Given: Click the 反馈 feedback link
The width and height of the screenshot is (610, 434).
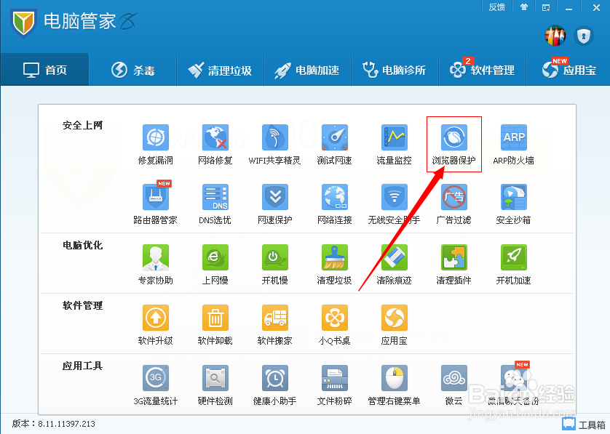Looking at the screenshot, I should coord(496,7).
